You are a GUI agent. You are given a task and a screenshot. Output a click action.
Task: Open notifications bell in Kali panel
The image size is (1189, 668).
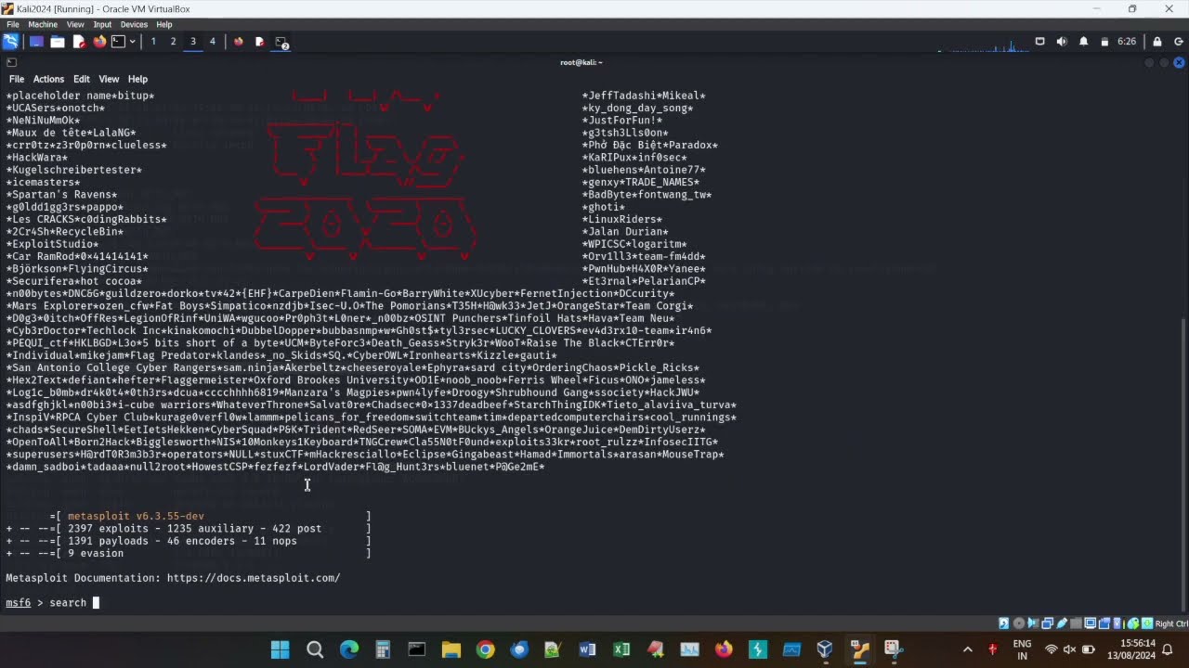(x=1083, y=42)
